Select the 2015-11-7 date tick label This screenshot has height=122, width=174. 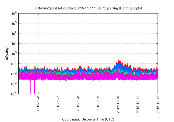point(58,104)
